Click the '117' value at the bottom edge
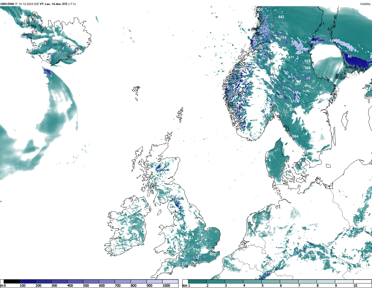The height and width of the screenshot is (288, 372). tap(268, 273)
